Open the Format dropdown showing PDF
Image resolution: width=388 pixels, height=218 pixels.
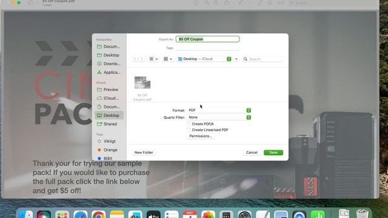tap(219, 110)
